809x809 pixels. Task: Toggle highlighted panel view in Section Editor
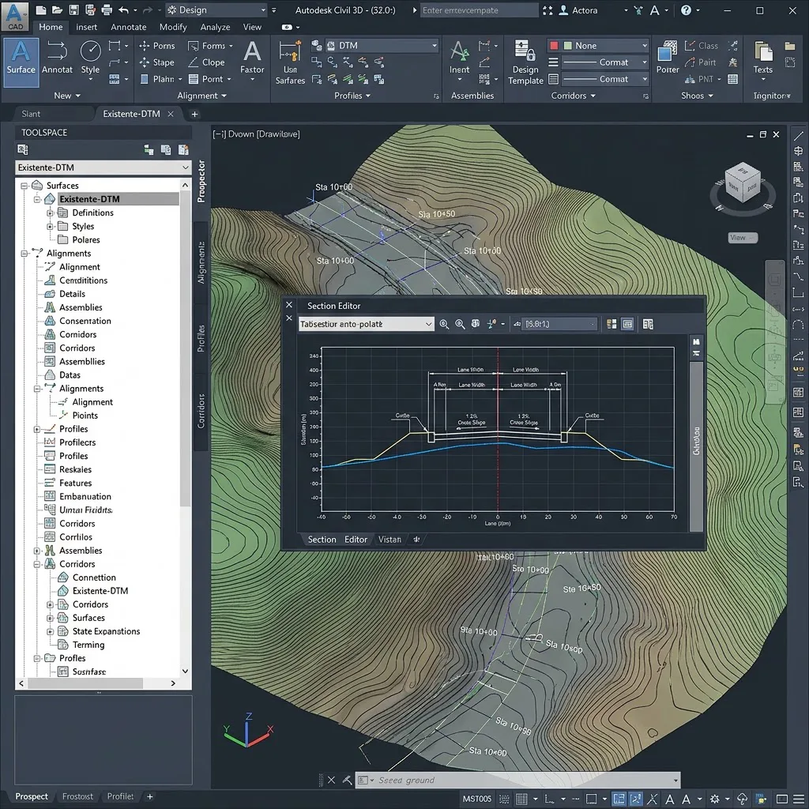coord(627,324)
